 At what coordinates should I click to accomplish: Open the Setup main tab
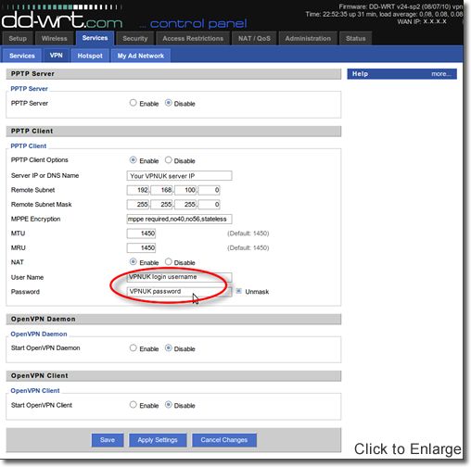(18, 39)
